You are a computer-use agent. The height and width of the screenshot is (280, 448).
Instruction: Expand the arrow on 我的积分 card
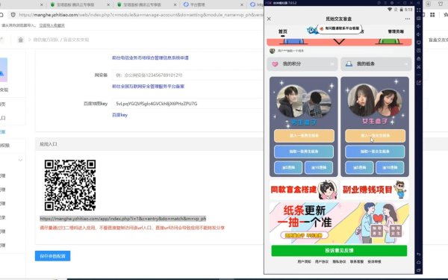pos(332,64)
